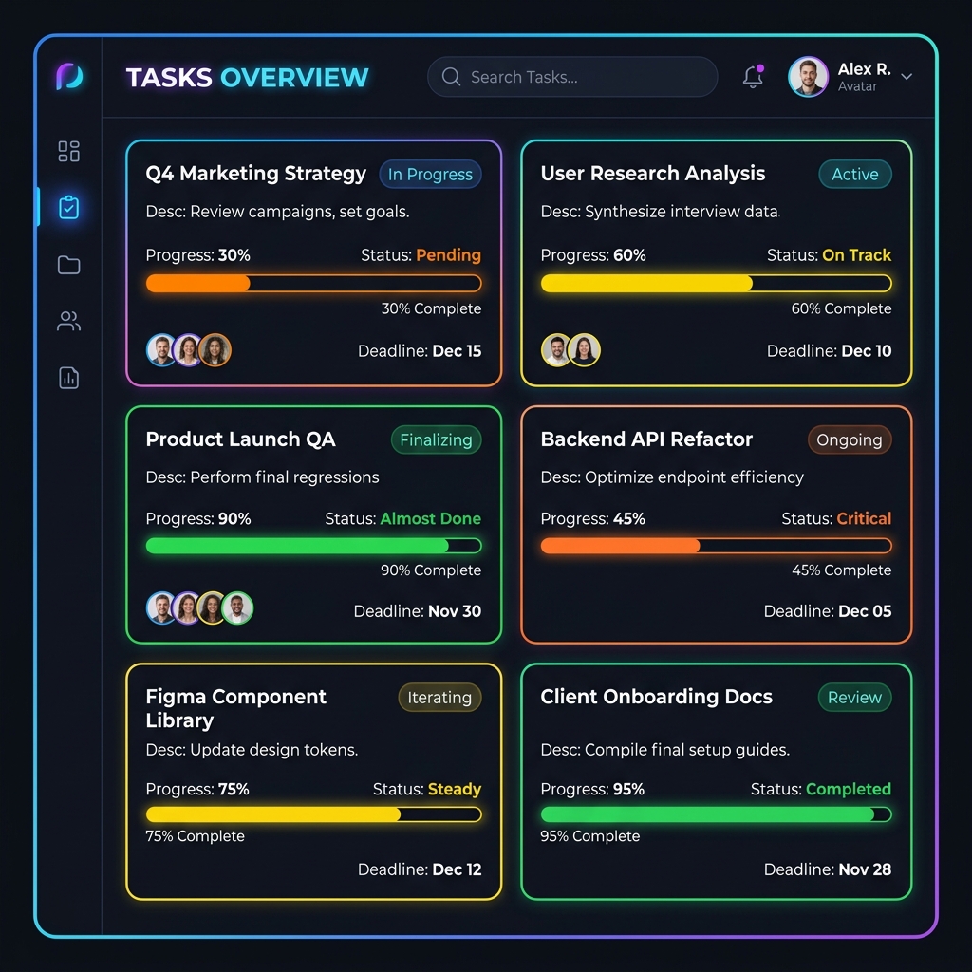Click the Iterating badge on Figma Component Library
The image size is (972, 972).
439,698
